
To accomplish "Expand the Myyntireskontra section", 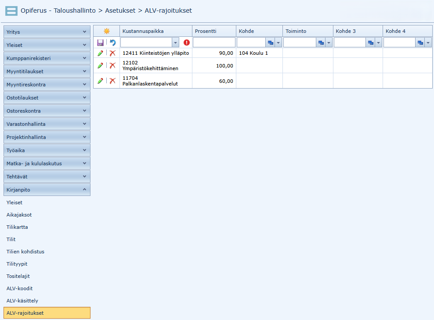I will (x=47, y=85).
